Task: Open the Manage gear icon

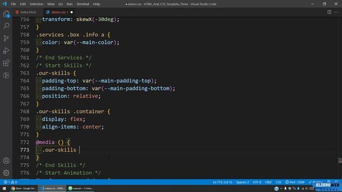Action: pyautogui.click(x=6, y=173)
